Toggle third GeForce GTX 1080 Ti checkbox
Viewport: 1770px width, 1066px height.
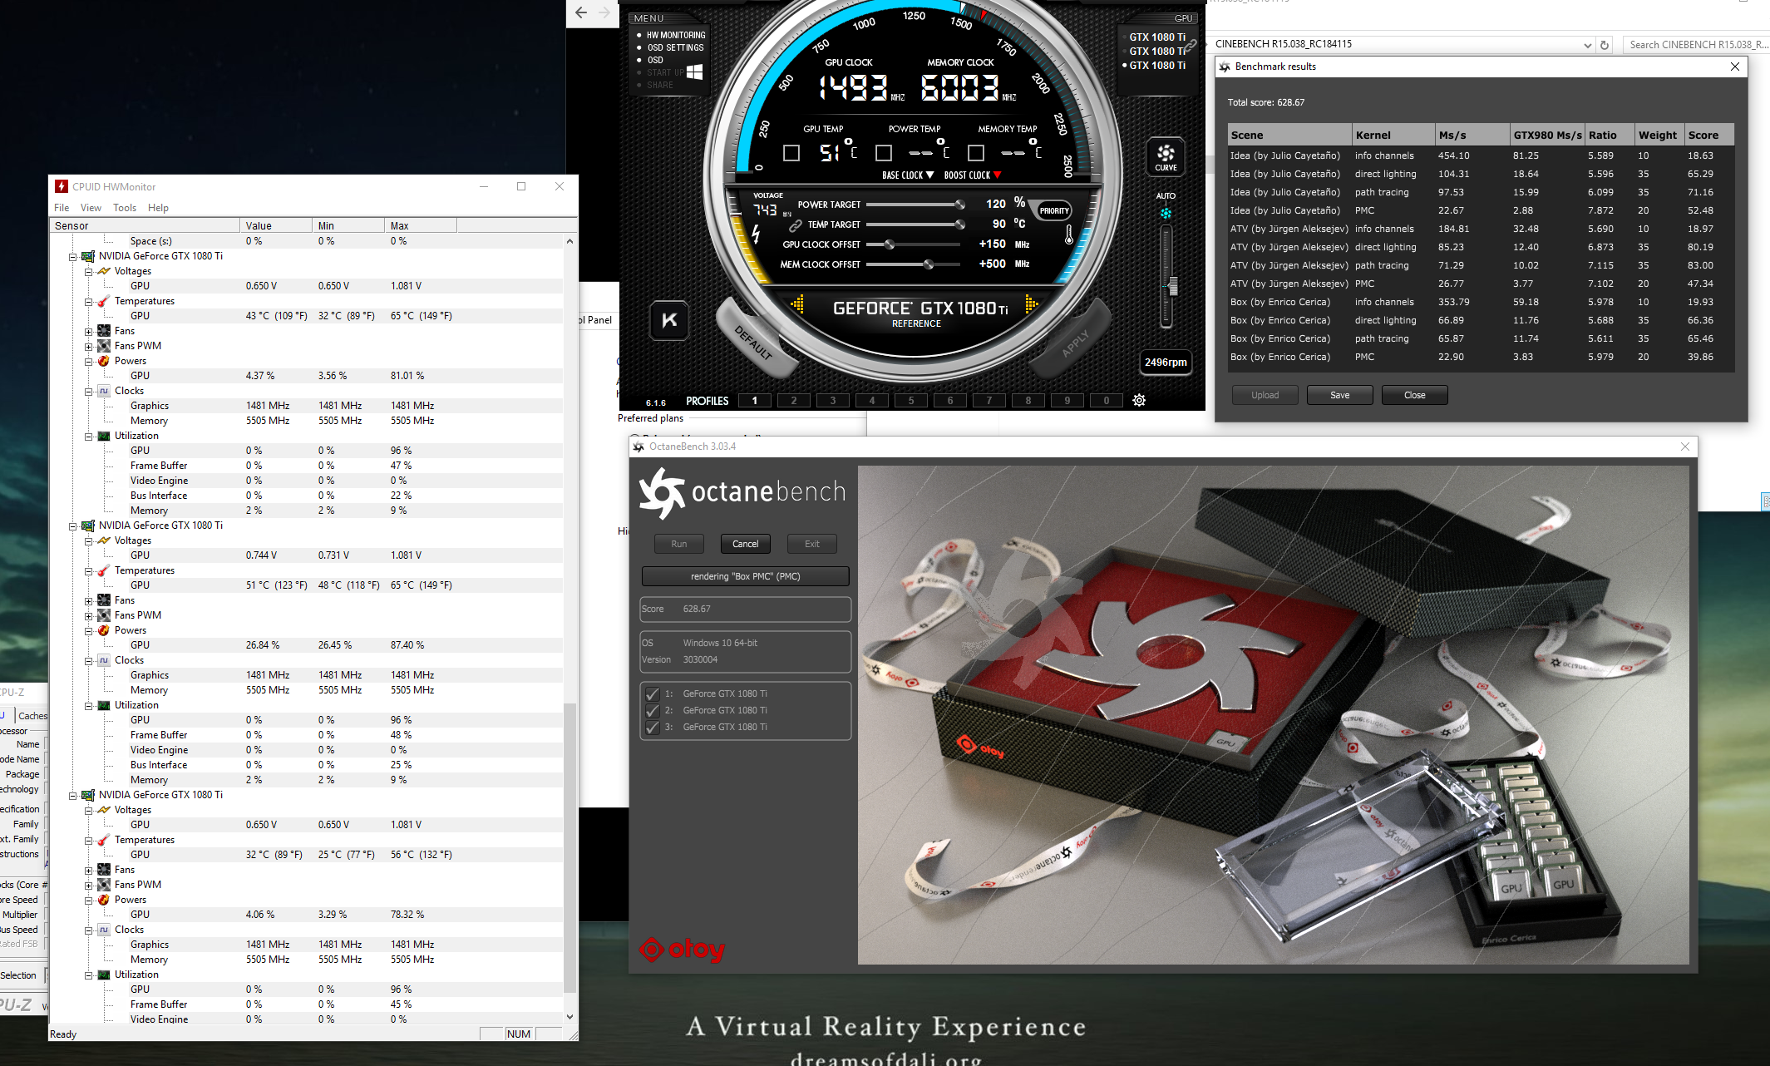coord(653,728)
